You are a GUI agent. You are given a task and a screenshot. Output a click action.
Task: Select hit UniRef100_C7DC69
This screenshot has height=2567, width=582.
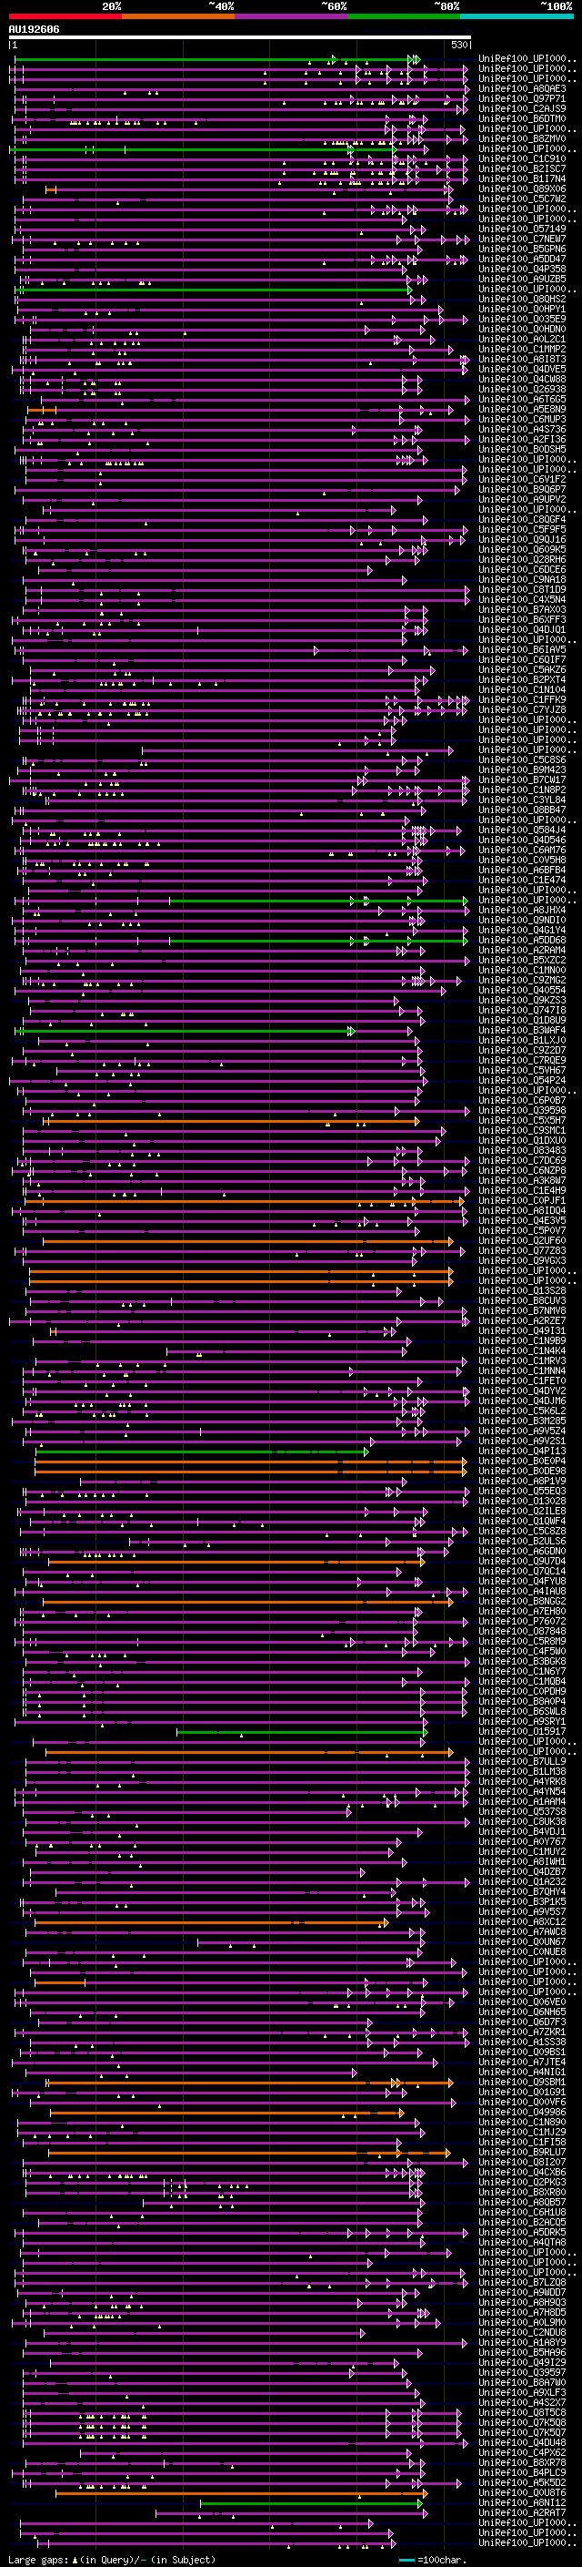(522, 1160)
